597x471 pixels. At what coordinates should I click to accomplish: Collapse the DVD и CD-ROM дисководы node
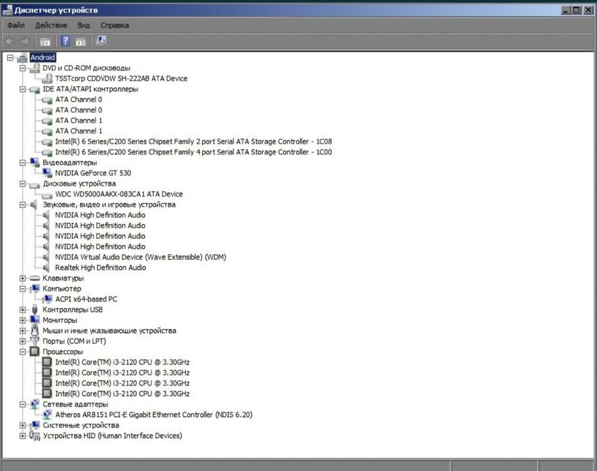click(x=22, y=68)
